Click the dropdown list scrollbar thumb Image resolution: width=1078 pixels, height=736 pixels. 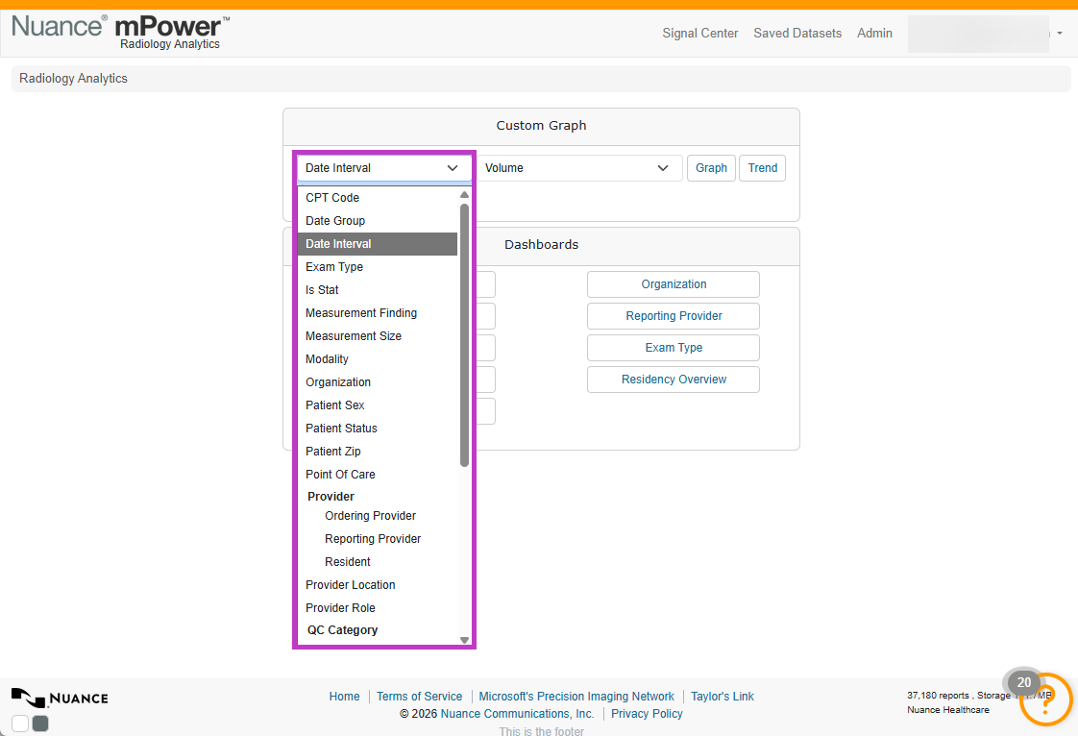464,335
